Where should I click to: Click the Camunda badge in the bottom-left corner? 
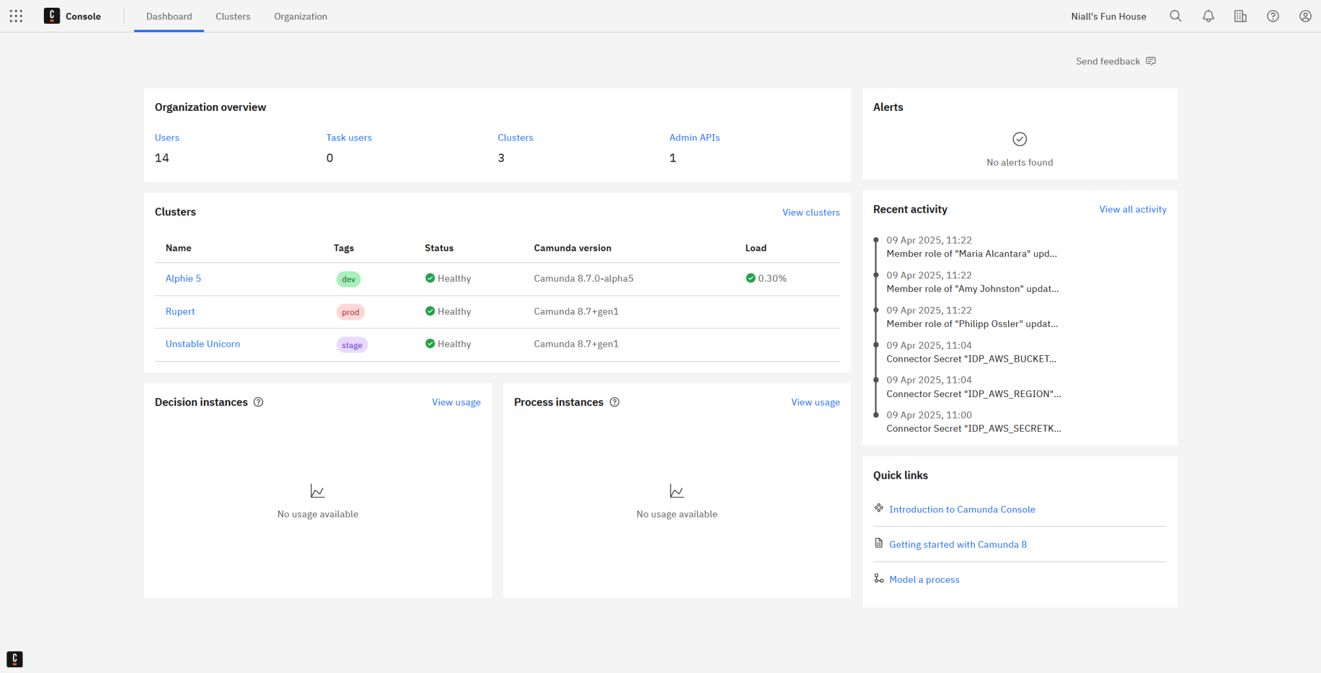[x=14, y=659]
